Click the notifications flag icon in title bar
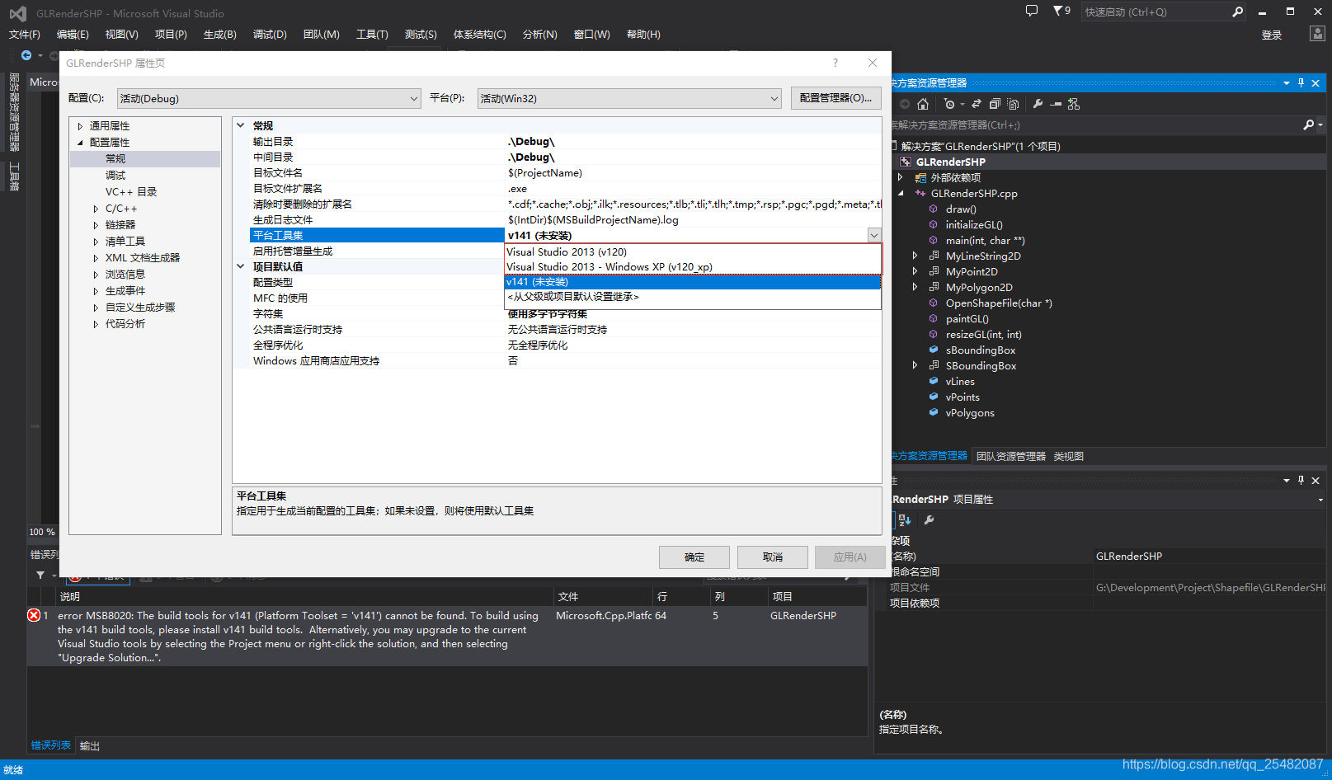 [x=1058, y=11]
